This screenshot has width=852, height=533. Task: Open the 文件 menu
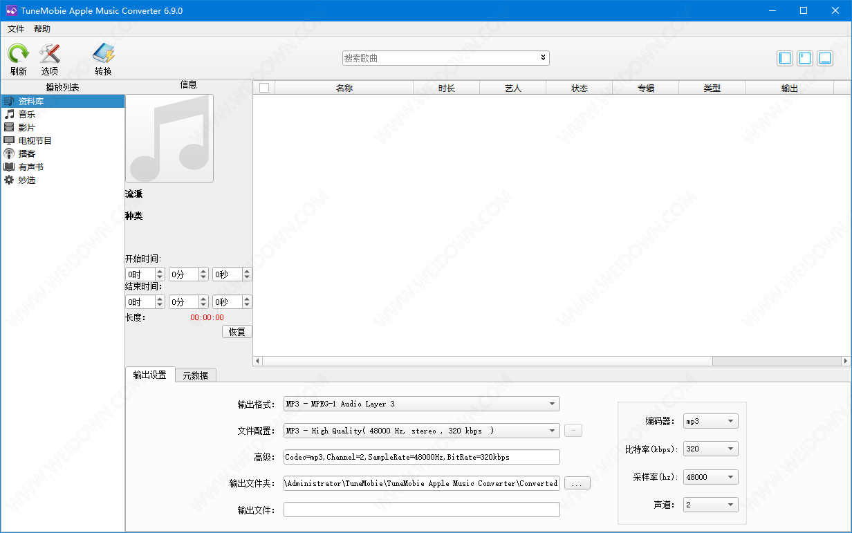coord(16,29)
